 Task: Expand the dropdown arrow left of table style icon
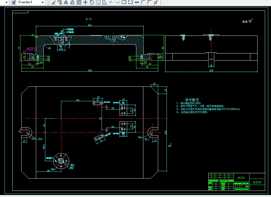(6, 3)
